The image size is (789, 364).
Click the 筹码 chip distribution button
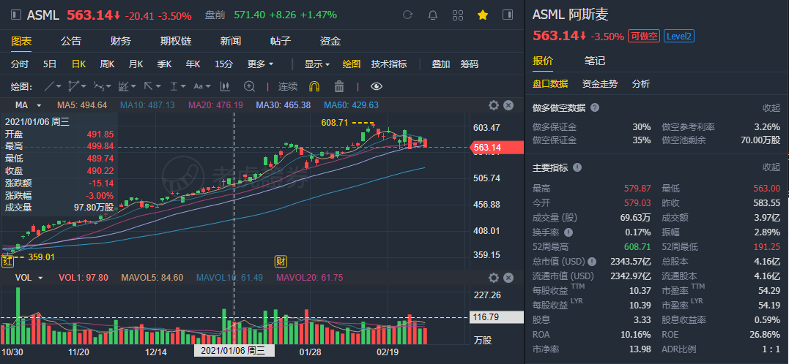pyautogui.click(x=469, y=64)
